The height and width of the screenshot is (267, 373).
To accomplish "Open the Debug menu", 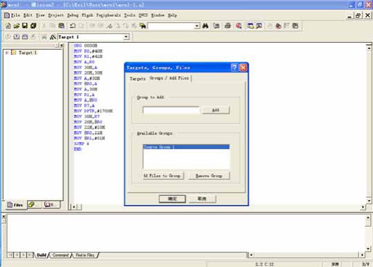I will click(73, 15).
